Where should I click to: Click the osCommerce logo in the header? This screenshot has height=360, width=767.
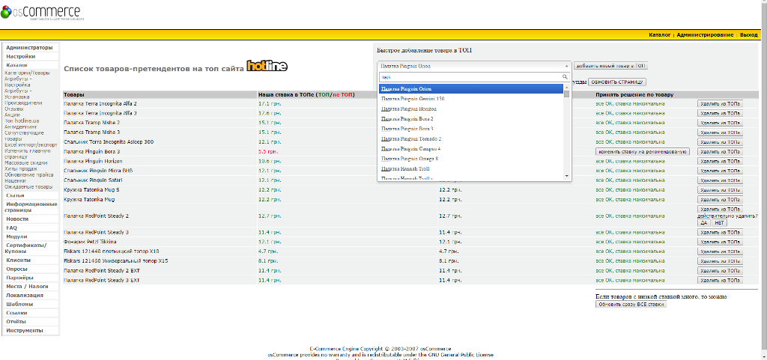(x=43, y=13)
